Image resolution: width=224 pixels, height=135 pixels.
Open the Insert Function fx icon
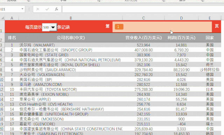(x=57, y=9)
